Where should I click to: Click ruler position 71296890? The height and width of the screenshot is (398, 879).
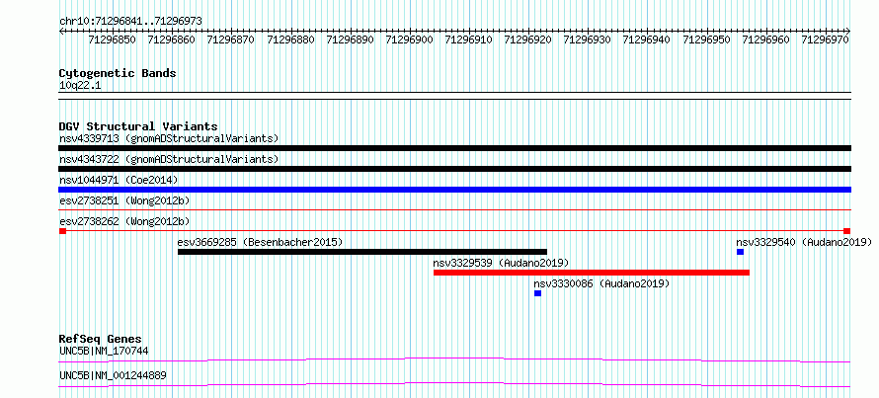[350, 40]
